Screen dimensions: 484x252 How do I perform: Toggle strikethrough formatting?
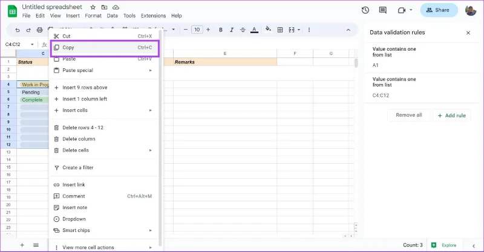[243, 30]
